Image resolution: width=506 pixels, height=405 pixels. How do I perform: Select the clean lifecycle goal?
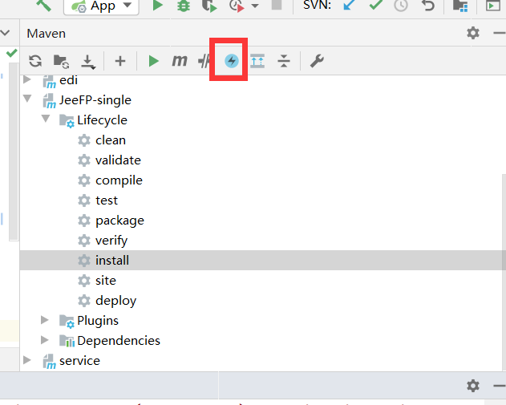point(111,140)
